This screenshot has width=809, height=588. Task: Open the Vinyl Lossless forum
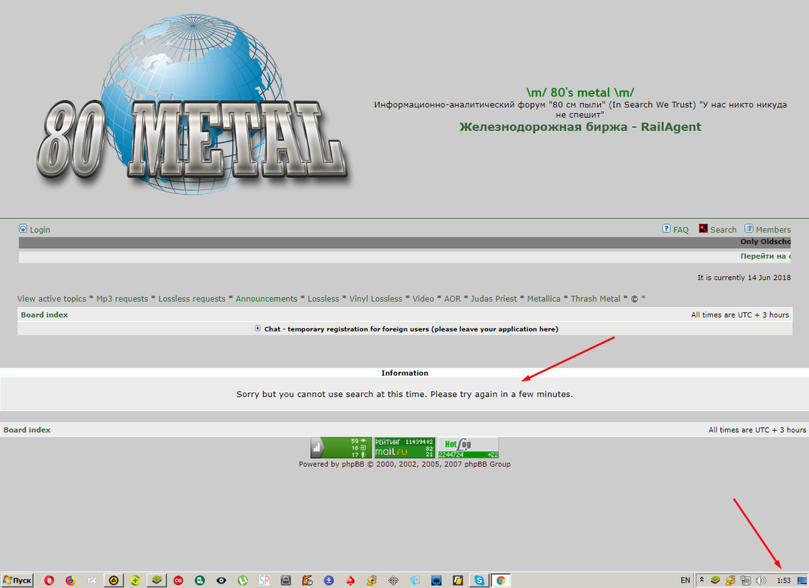click(x=376, y=298)
